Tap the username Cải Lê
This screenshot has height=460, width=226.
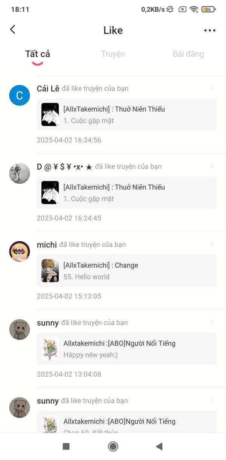48,89
